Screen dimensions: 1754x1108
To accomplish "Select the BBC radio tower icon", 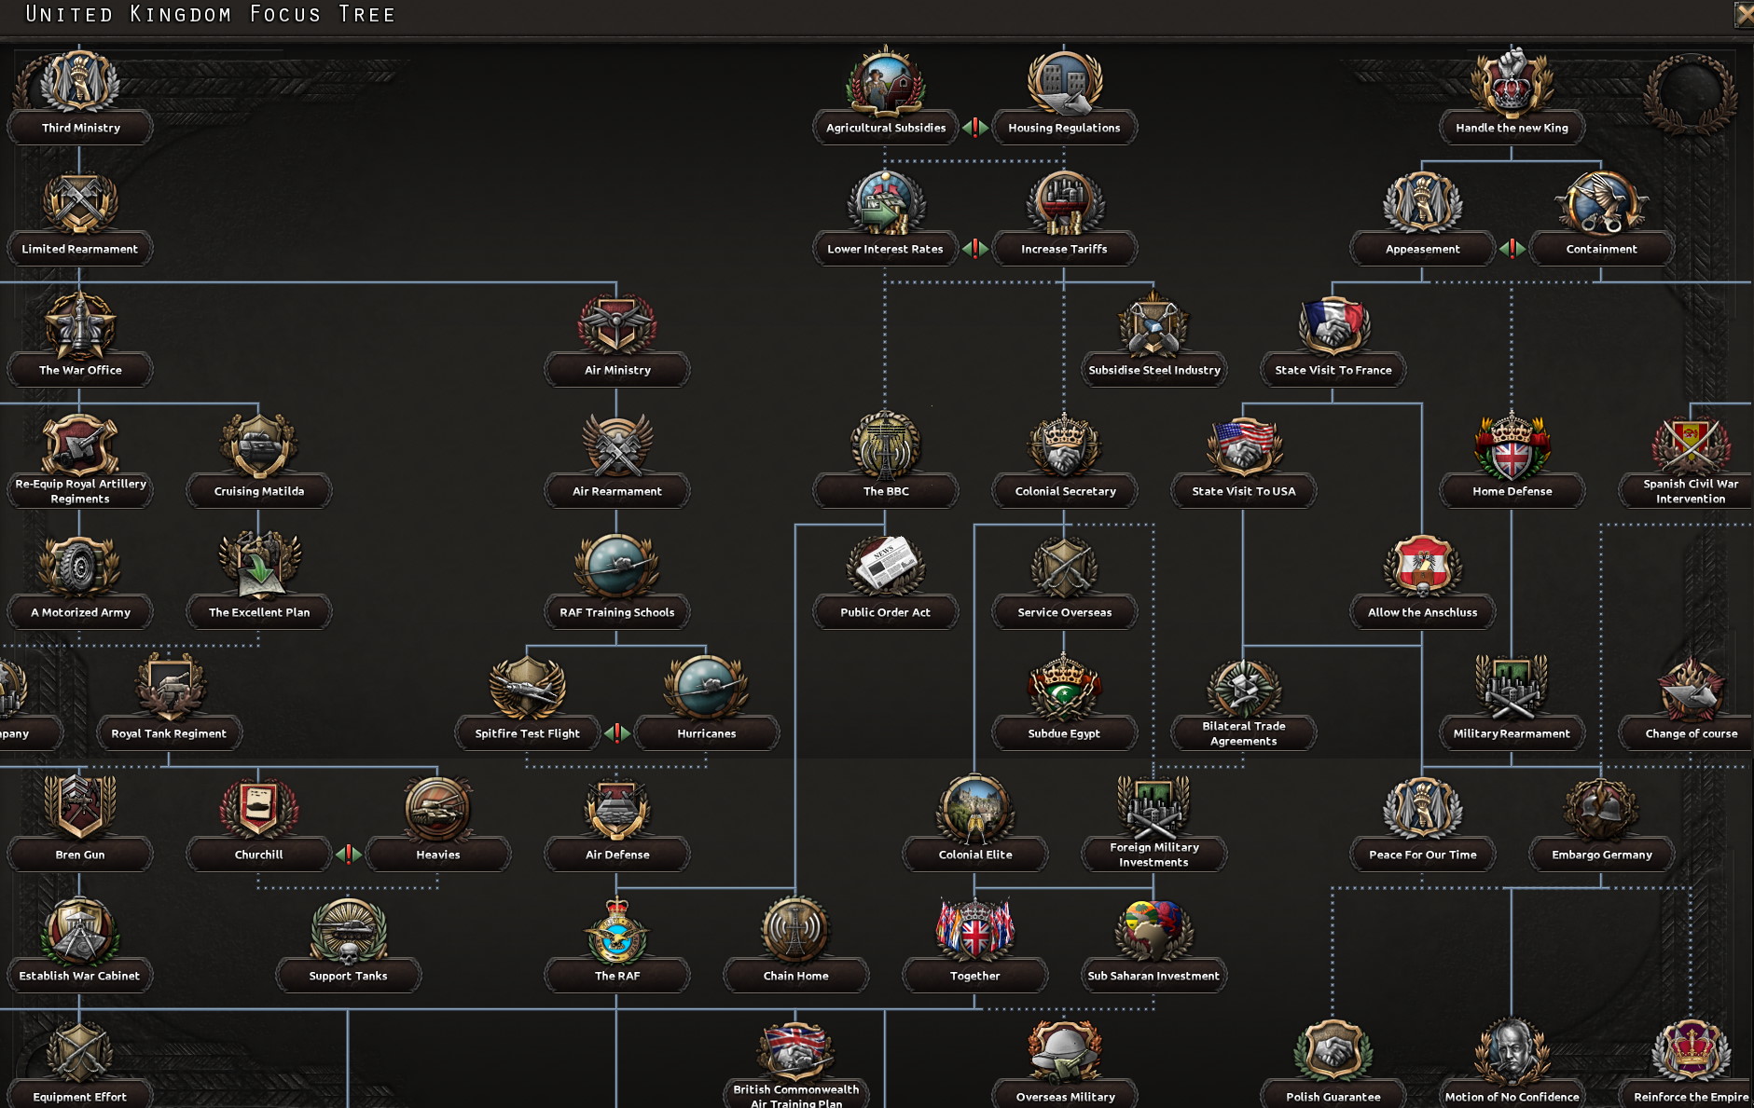I will pyautogui.click(x=885, y=445).
